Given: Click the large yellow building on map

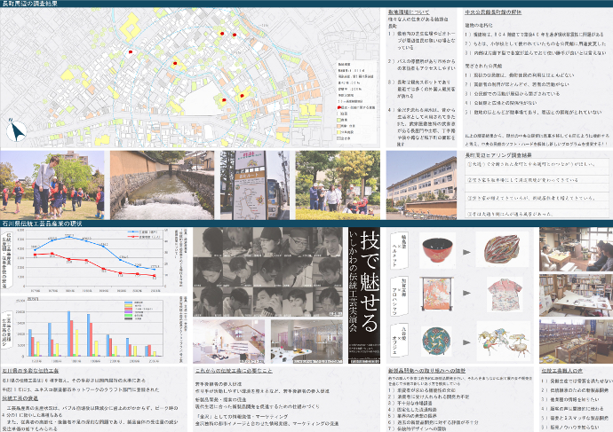Looking at the screenshot, I should click(131, 27).
